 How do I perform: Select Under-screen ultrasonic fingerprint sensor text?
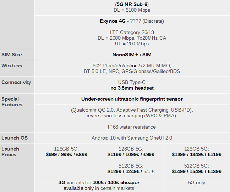point(132,99)
